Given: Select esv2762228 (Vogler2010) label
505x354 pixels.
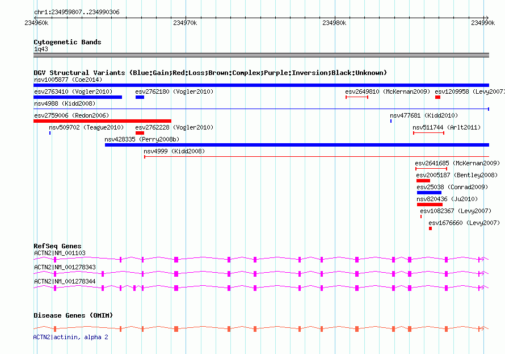Looking at the screenshot, I should pos(174,127).
